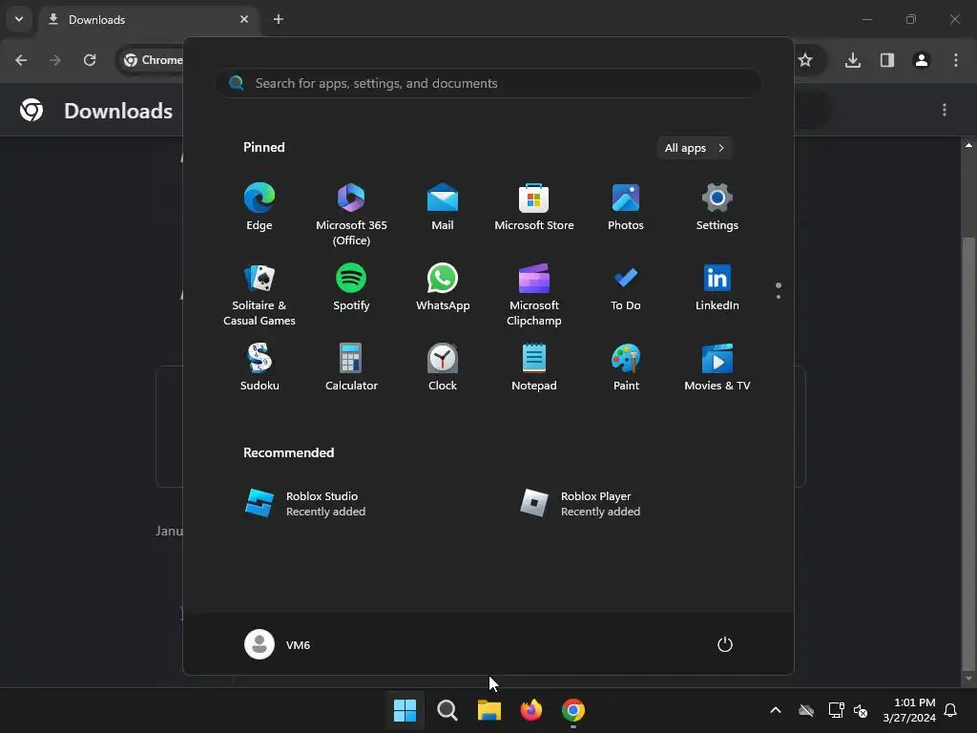Go back in Chrome
The width and height of the screenshot is (977, 733).
[x=21, y=60]
